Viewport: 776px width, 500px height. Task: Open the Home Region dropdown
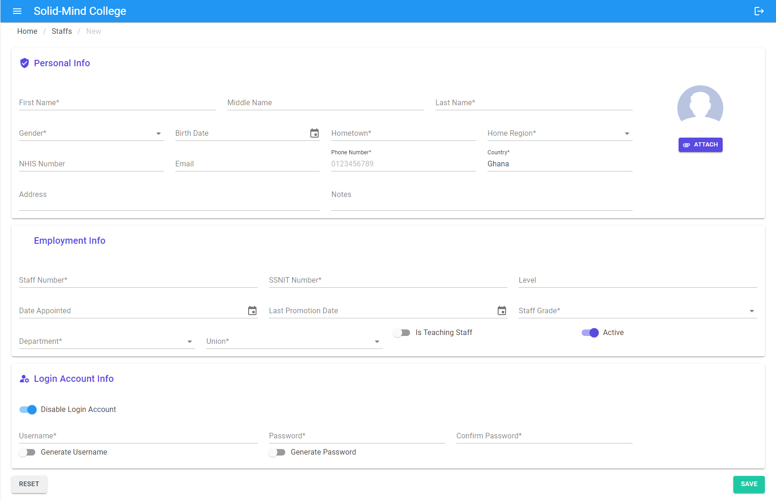click(560, 133)
